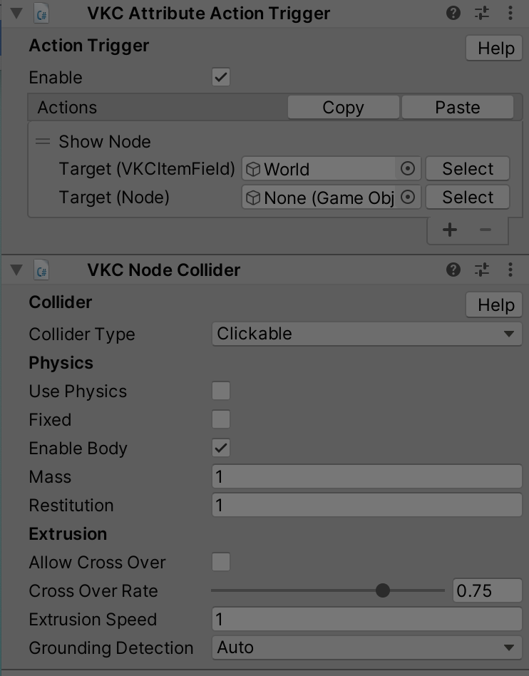Uncheck the Enable checkbox
Viewport: 529px width, 676px height.
click(x=221, y=77)
